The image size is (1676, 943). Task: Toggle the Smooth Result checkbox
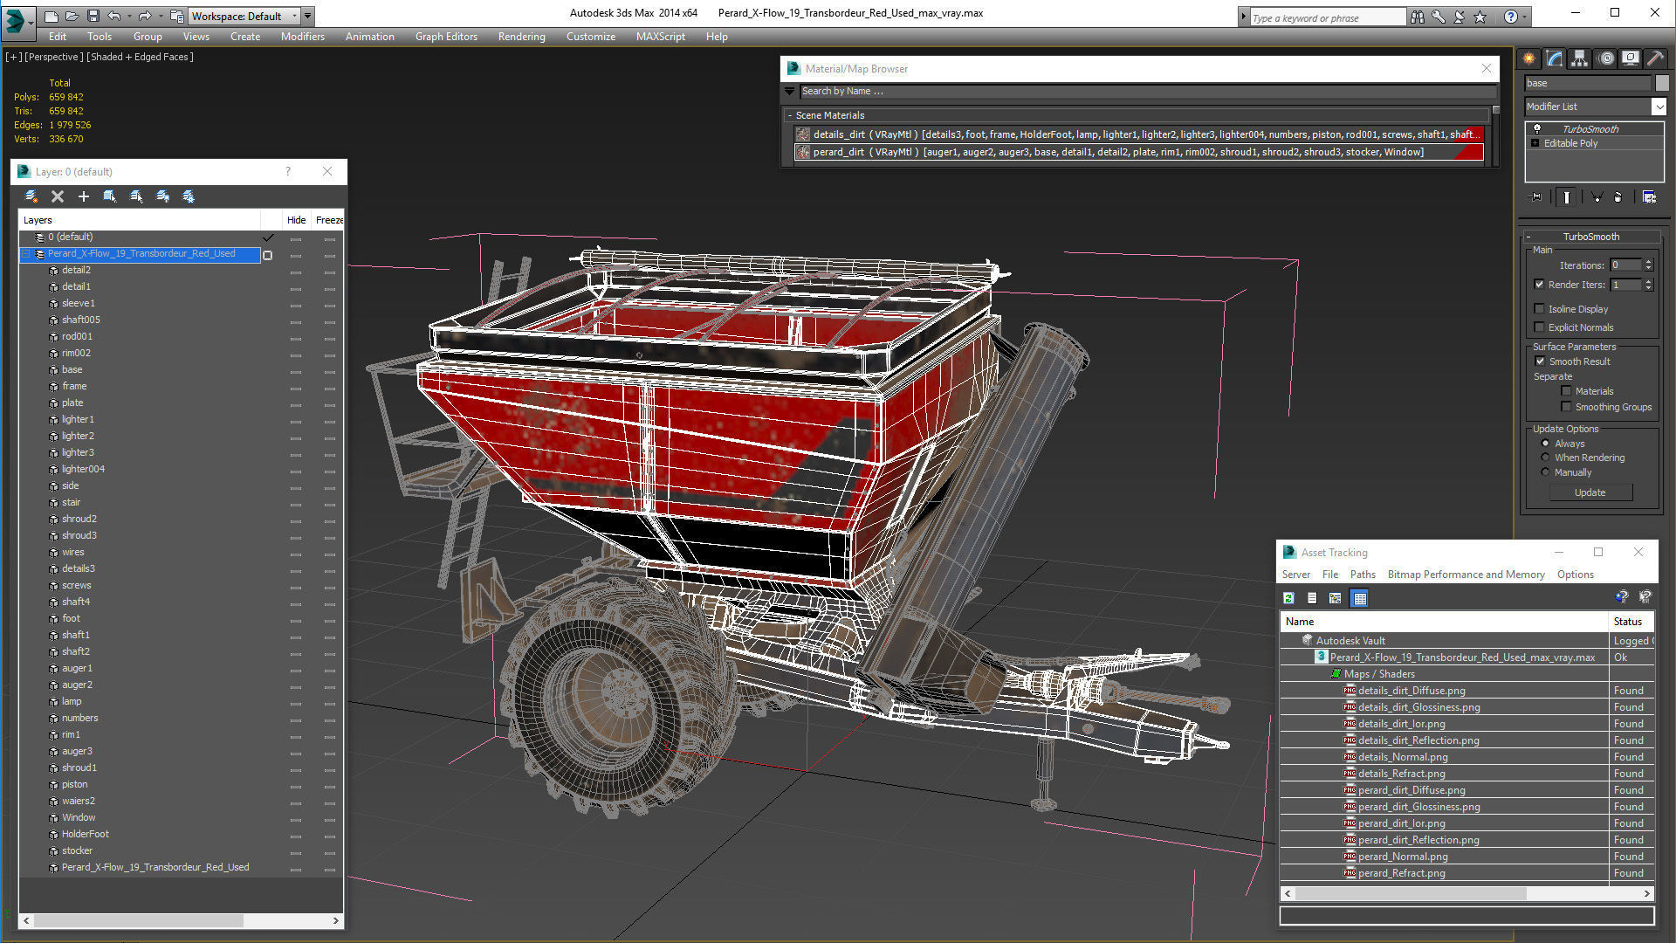1540,361
